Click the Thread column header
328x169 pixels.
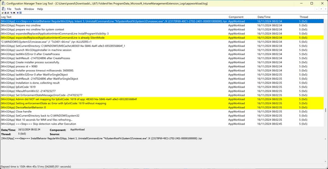coord(303,17)
